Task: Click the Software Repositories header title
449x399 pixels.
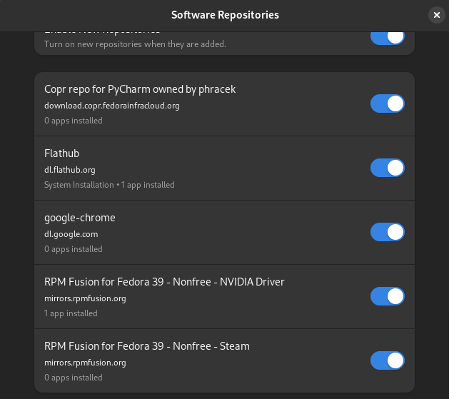Action: point(225,15)
